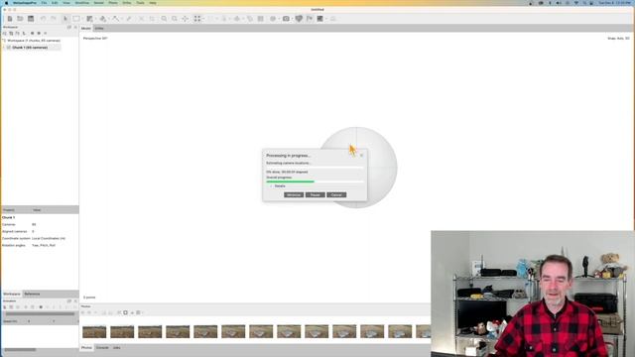Click the Zoom out magnifier icon

coord(175,19)
